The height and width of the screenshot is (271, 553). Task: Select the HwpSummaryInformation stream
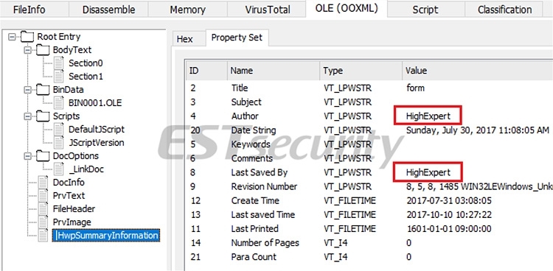[x=105, y=236]
